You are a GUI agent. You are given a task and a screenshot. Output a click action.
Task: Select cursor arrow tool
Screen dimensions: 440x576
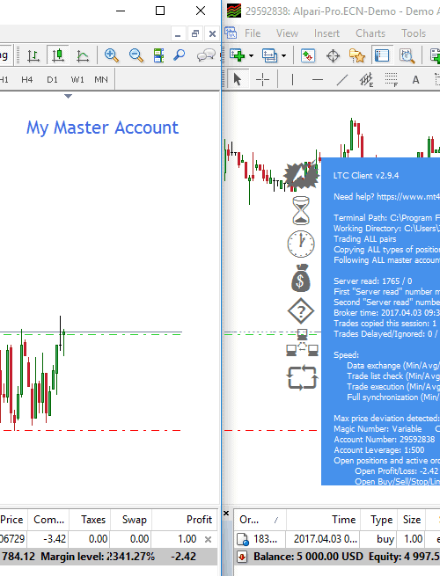[237, 79]
